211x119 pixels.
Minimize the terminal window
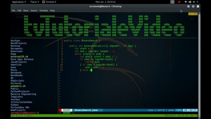click(x=188, y=6)
